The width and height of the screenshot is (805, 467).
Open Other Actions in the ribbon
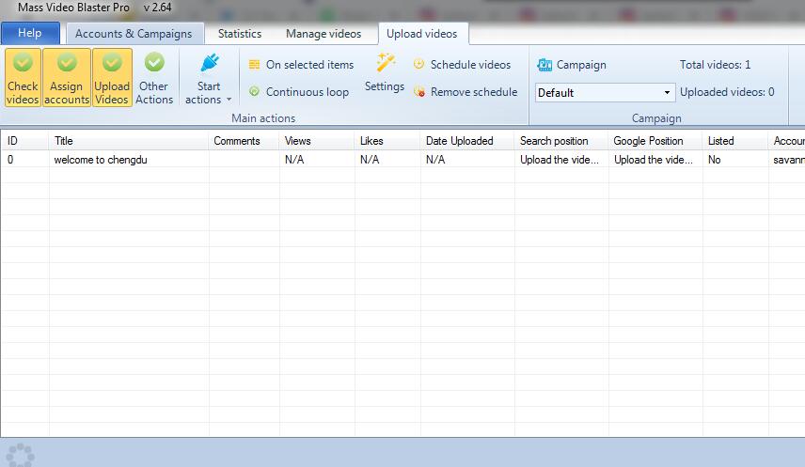tap(154, 77)
